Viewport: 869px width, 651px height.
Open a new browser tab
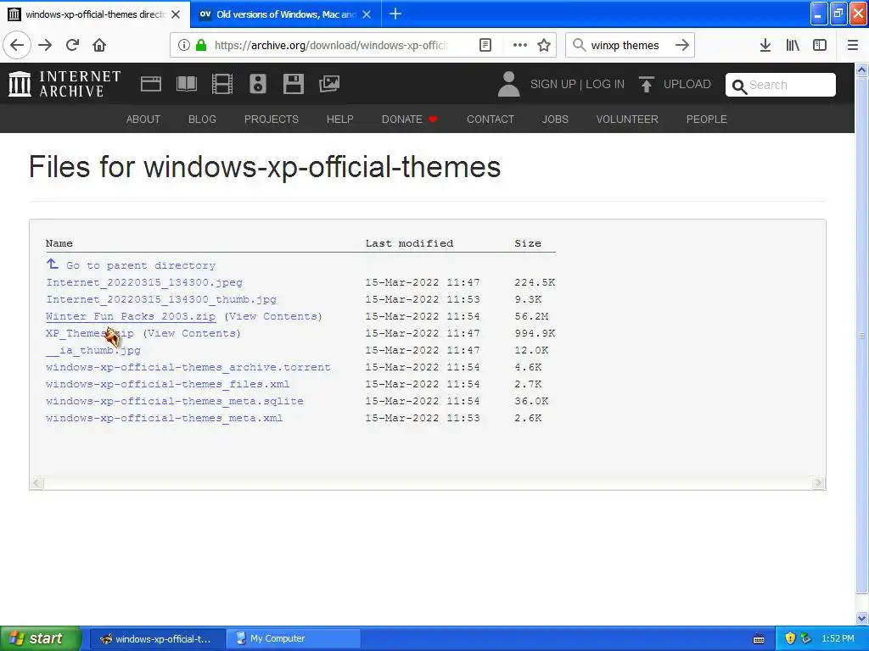click(x=395, y=14)
